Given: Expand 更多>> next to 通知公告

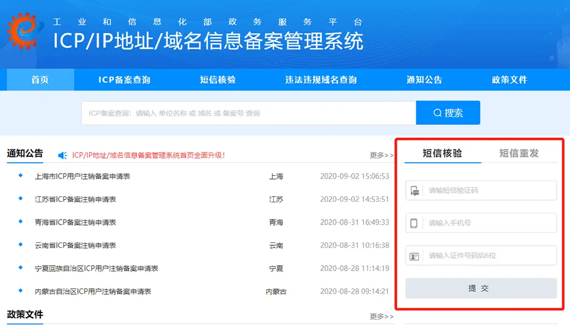Looking at the screenshot, I should tap(381, 155).
